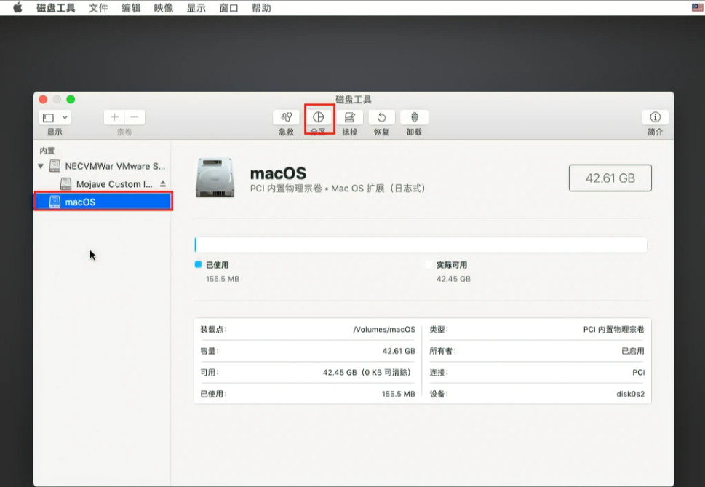Click the white 实际可用 color swatch
Screen dimensions: 705x487
pyautogui.click(x=429, y=264)
